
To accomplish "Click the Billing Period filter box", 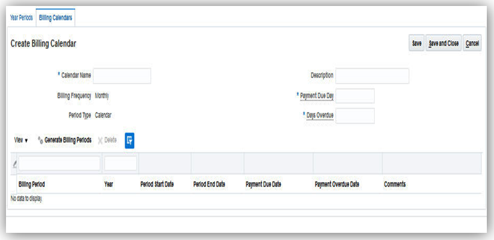I will [x=59, y=164].
